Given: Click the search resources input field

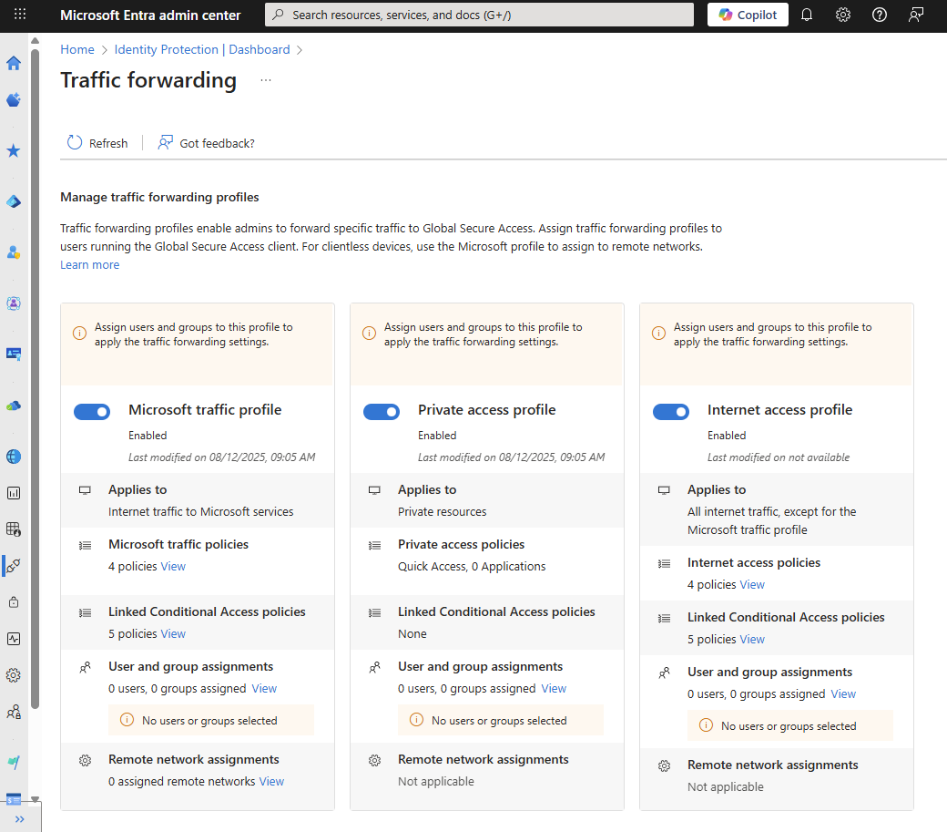Looking at the screenshot, I should coord(479,15).
